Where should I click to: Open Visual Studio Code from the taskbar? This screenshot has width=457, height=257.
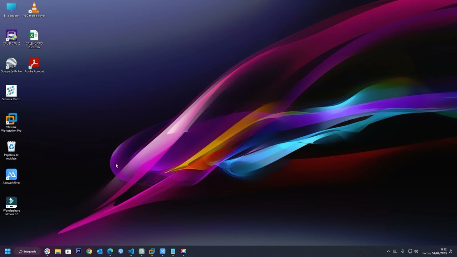click(131, 251)
